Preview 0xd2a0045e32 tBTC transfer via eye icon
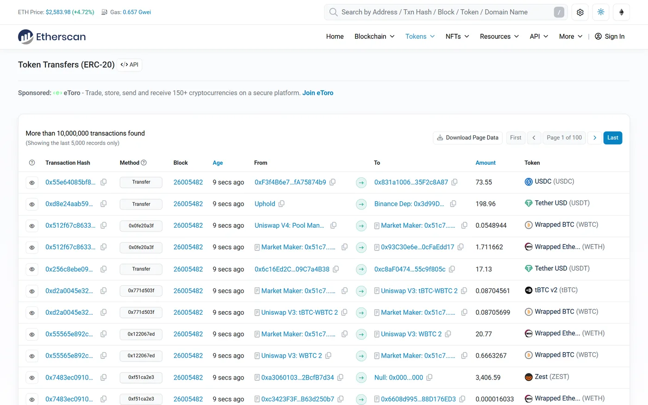648x405 pixels. pos(32,291)
